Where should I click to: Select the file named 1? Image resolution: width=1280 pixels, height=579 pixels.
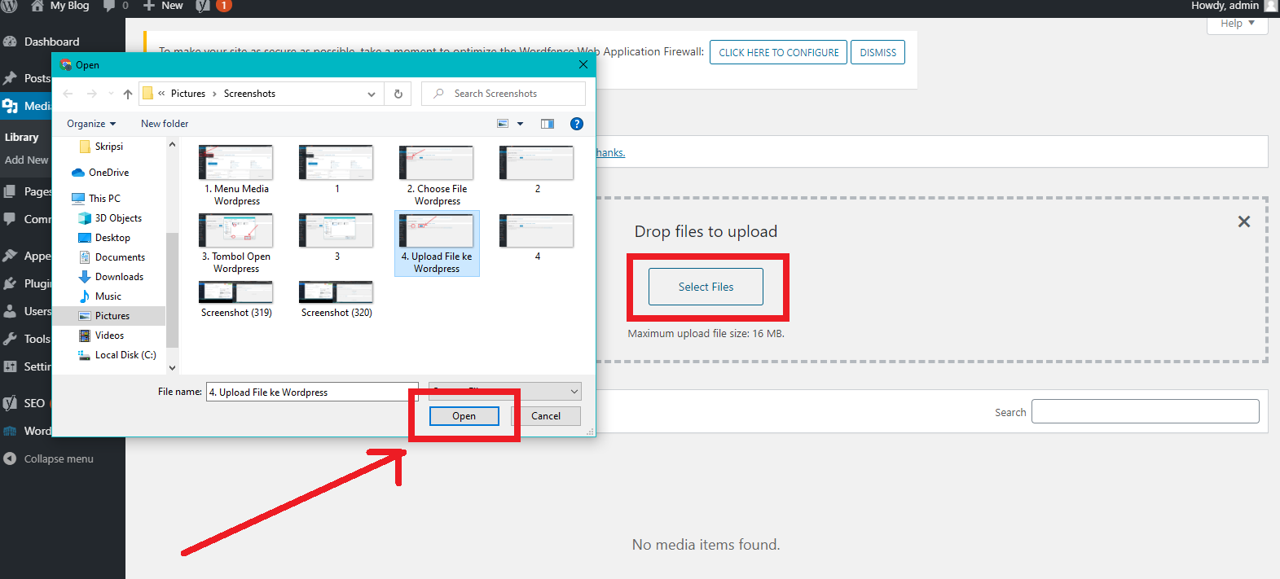[336, 170]
